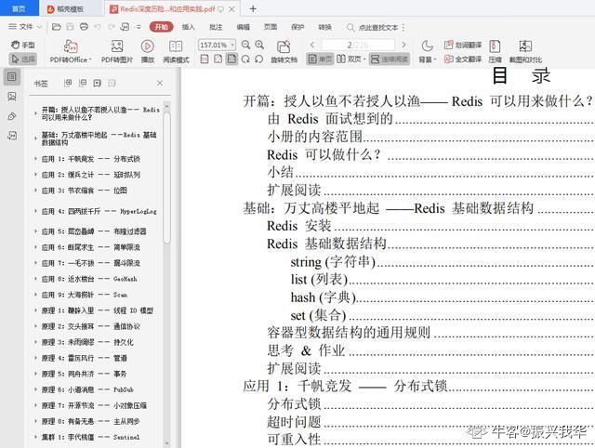The width and height of the screenshot is (595, 448).
Task: Switch to the 页面 tab
Action: [x=271, y=27]
